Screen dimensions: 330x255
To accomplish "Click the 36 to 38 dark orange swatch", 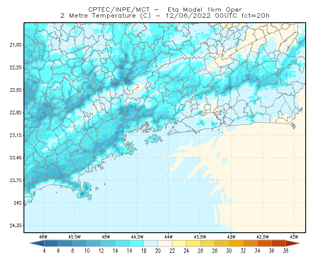I will click(279, 243).
